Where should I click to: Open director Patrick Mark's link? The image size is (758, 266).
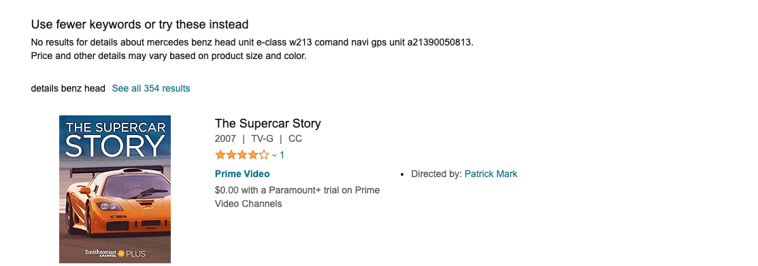tap(491, 174)
